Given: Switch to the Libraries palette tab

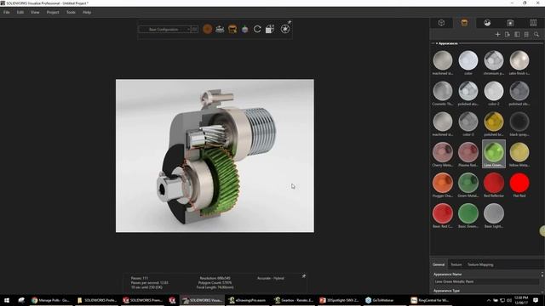Looking at the screenshot, I should [x=533, y=23].
